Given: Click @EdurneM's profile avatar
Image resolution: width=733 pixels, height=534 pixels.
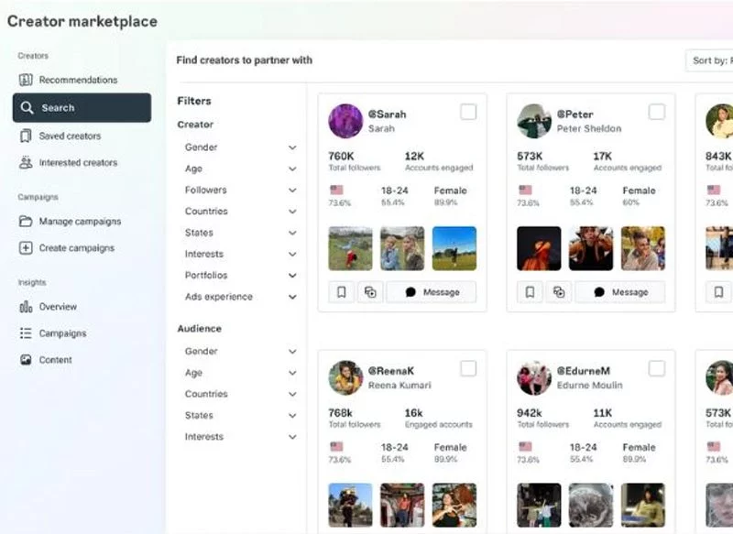Looking at the screenshot, I should point(534,377).
